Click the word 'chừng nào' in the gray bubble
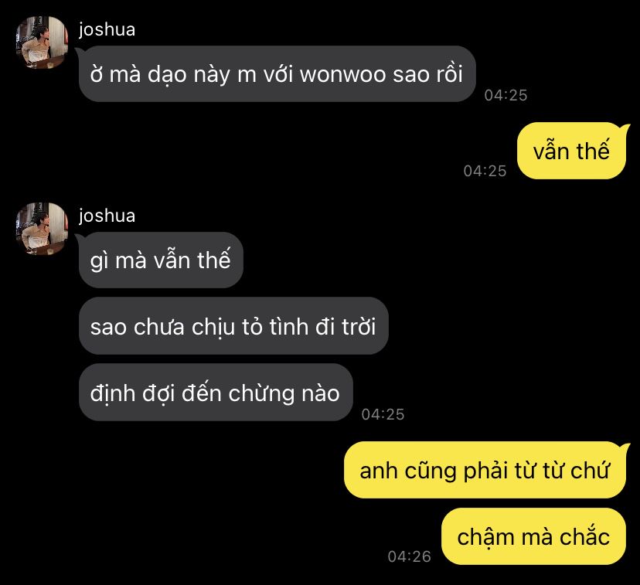 pos(284,393)
